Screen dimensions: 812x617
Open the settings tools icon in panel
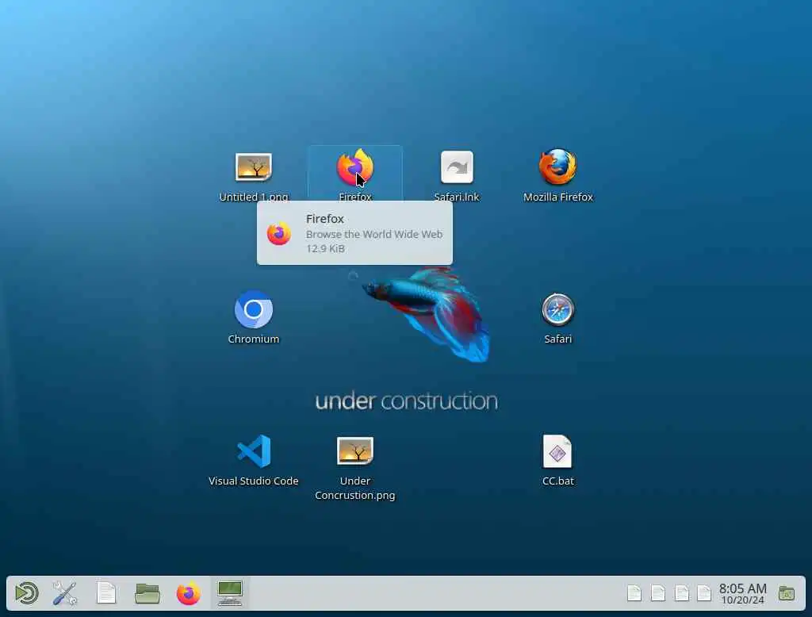[x=65, y=593]
